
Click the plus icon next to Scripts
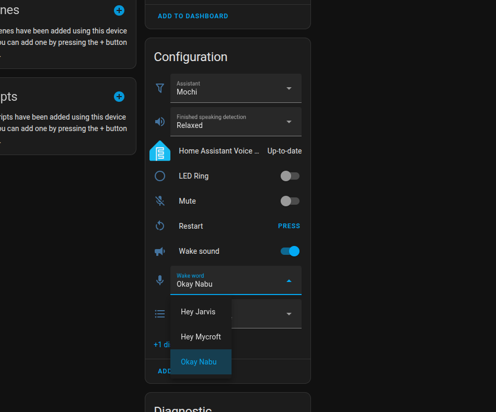point(119,97)
